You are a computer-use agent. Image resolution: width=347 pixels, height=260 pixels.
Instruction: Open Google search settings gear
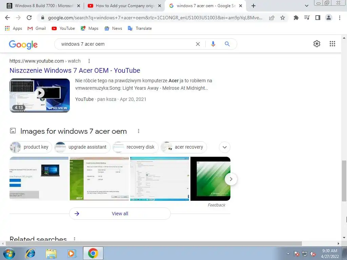coord(317,44)
